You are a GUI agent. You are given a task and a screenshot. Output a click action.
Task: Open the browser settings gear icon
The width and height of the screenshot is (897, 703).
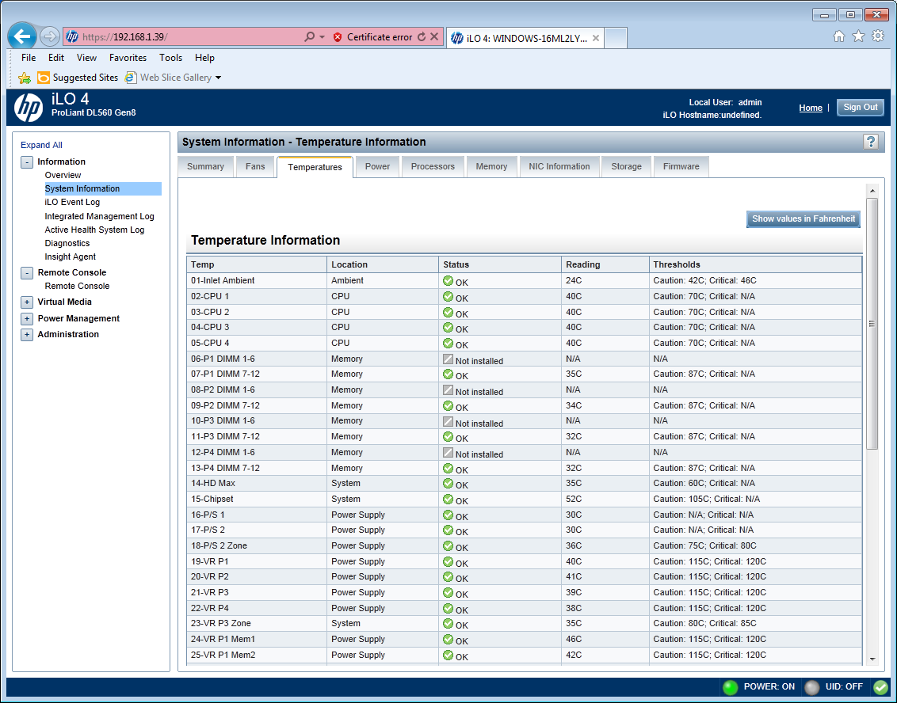click(x=878, y=36)
